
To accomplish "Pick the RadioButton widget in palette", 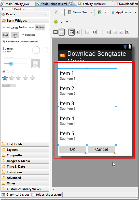I will [11, 42].
